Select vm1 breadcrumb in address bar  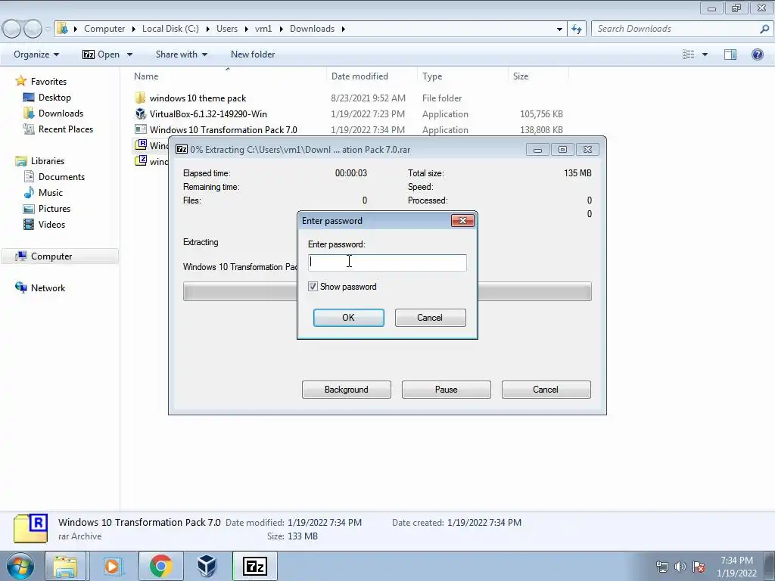(263, 29)
